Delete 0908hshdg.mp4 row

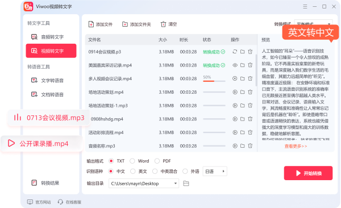coord(250,119)
